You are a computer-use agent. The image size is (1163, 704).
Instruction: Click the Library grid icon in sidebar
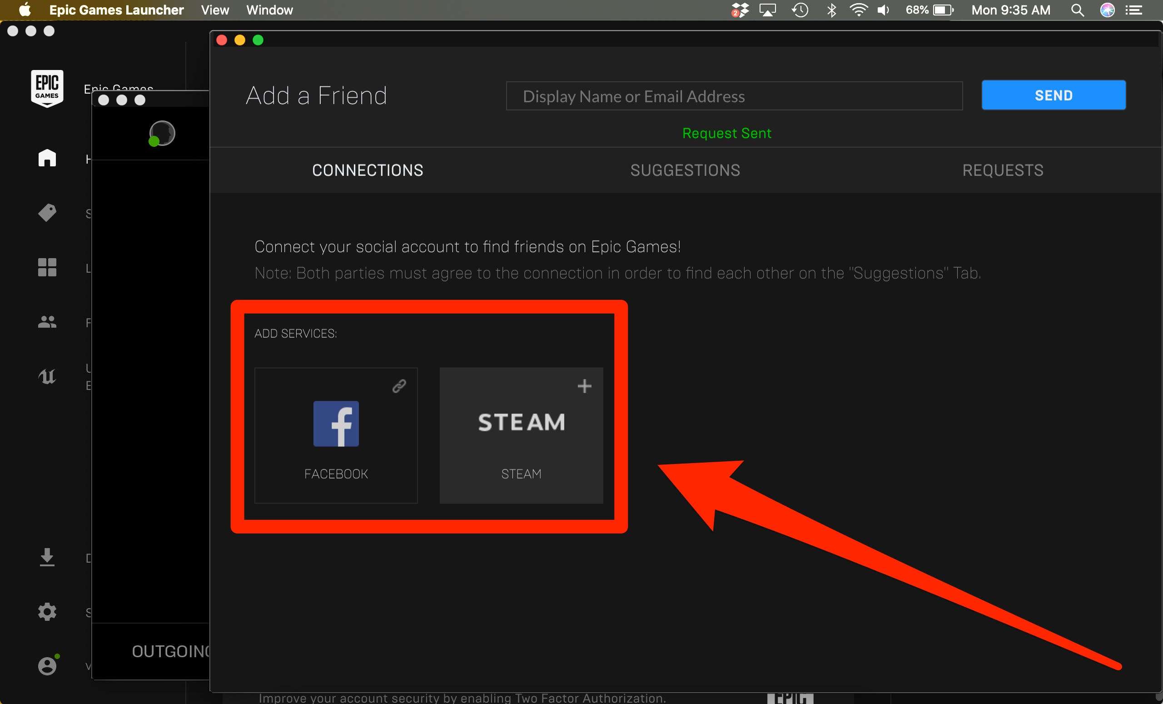pyautogui.click(x=47, y=267)
